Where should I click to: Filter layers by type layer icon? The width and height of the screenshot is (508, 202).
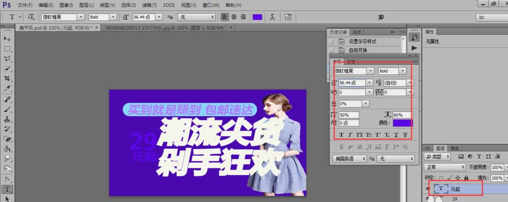479,157
